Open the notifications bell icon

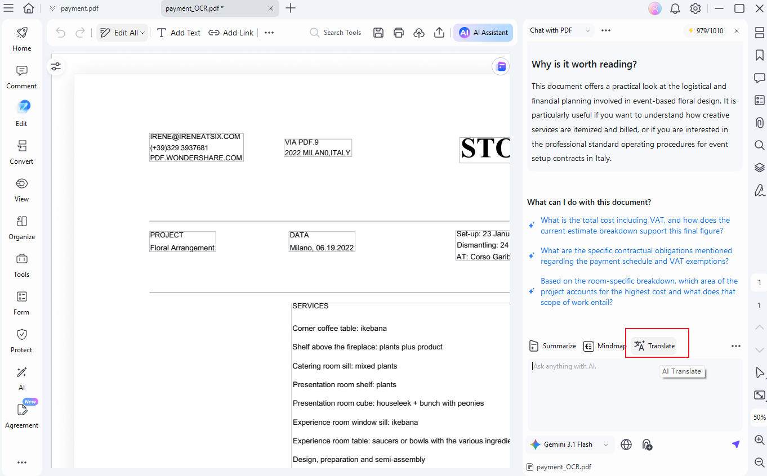(675, 8)
